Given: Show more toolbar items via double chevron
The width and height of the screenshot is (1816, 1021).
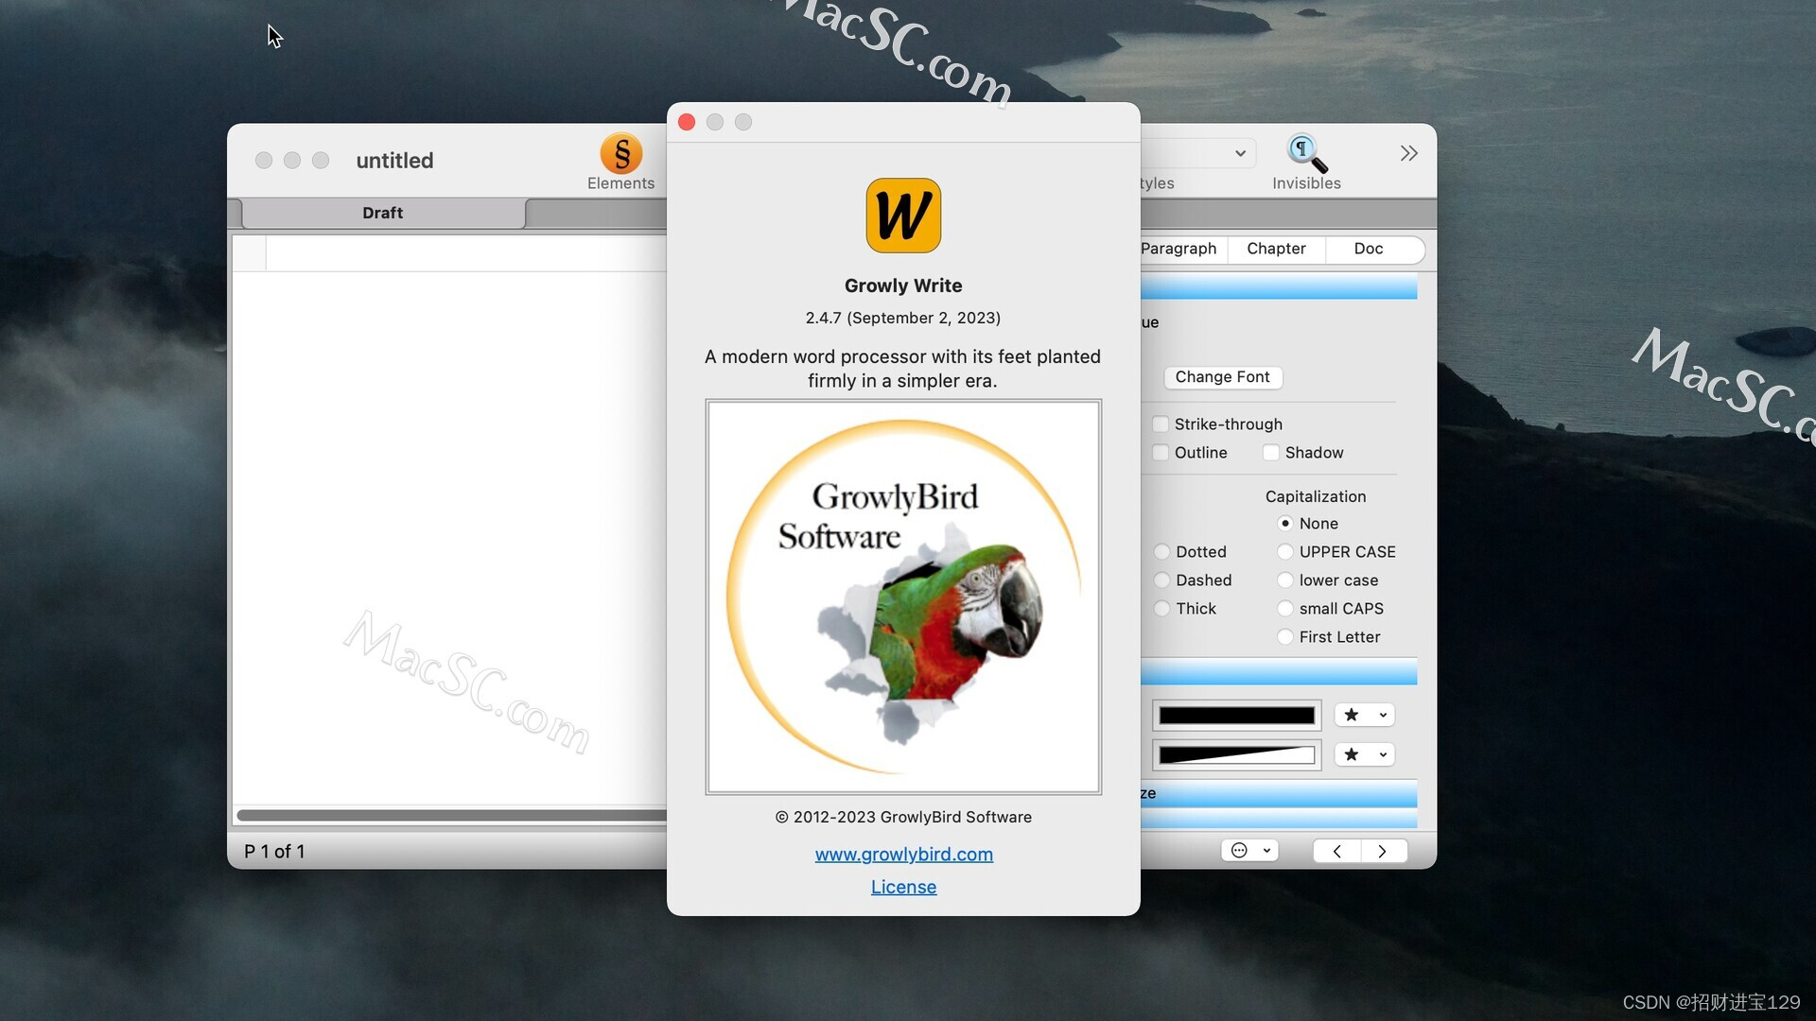Looking at the screenshot, I should point(1408,153).
